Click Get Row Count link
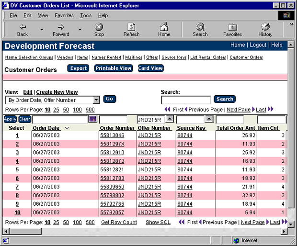Image resolution: width=297 pixels, height=246 pixels. pyautogui.click(x=119, y=223)
